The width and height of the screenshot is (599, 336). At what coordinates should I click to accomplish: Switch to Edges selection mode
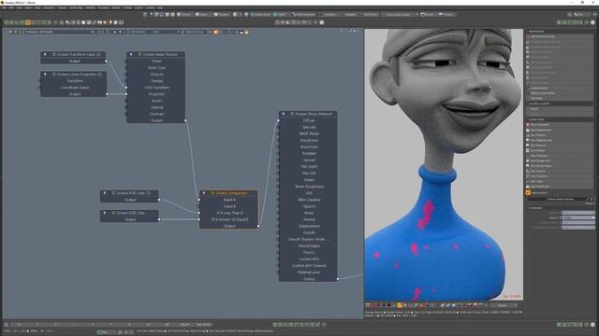[201, 15]
